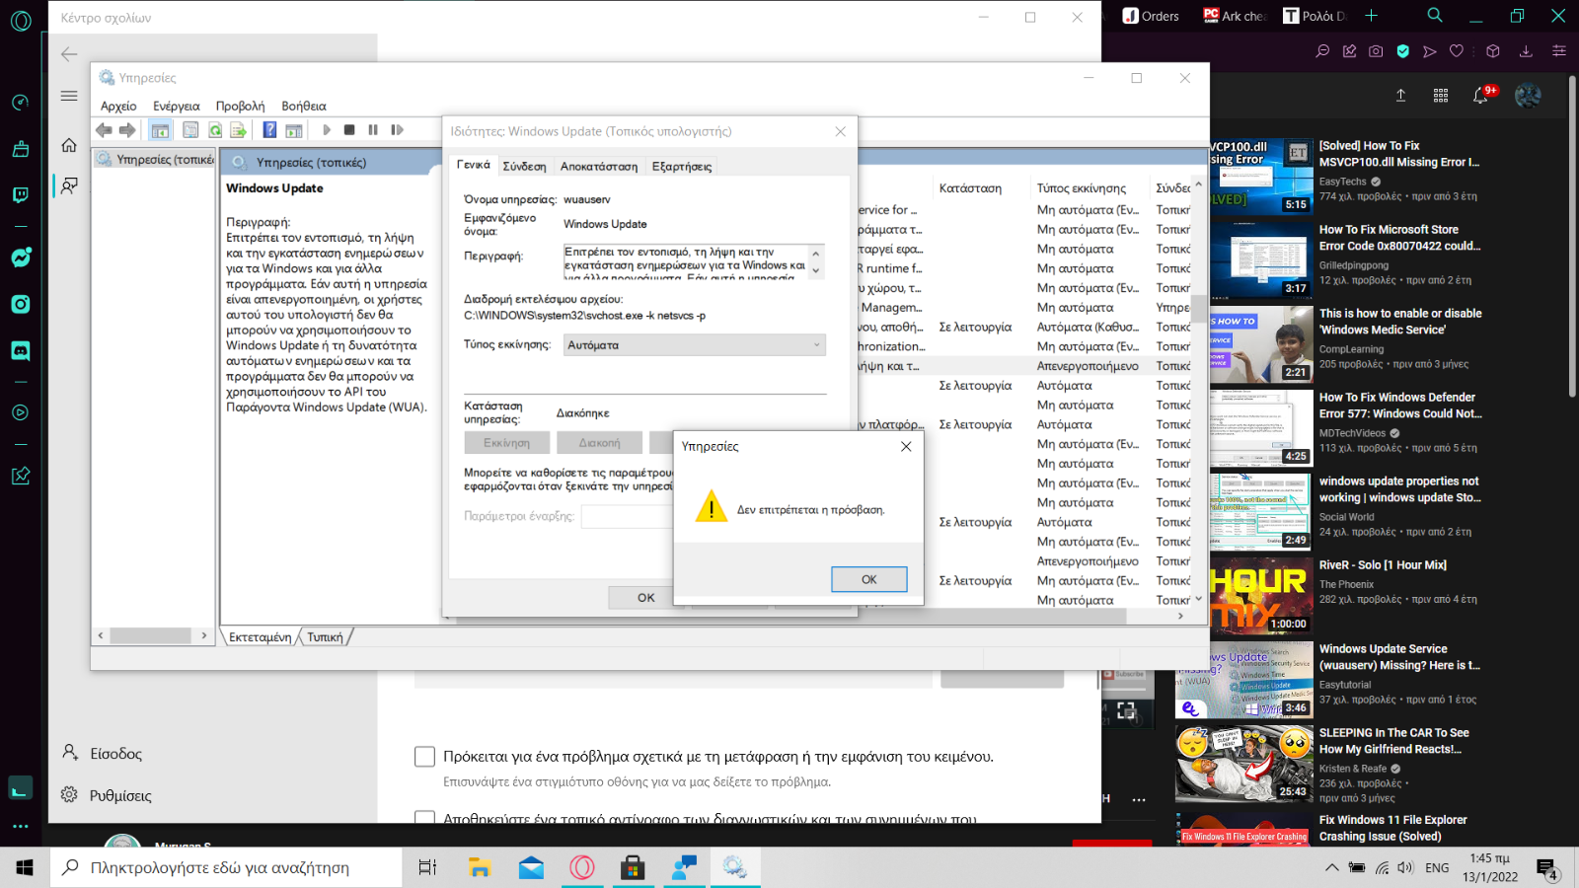Open Instagram in the Opera sidebar
This screenshot has height=888, width=1579.
pos(21,304)
